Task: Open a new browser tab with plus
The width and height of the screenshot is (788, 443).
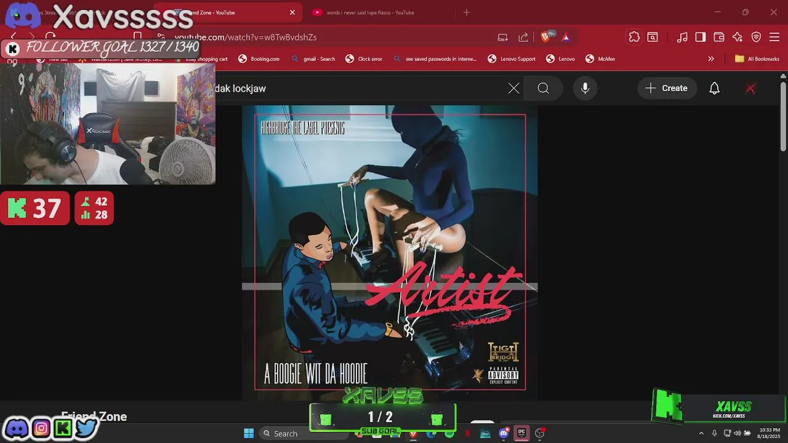Action: coord(467,12)
